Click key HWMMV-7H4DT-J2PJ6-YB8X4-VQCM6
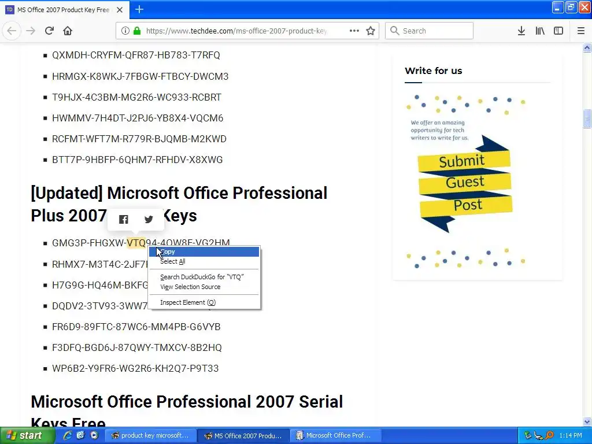Screen dimensions: 592x444 point(138,118)
